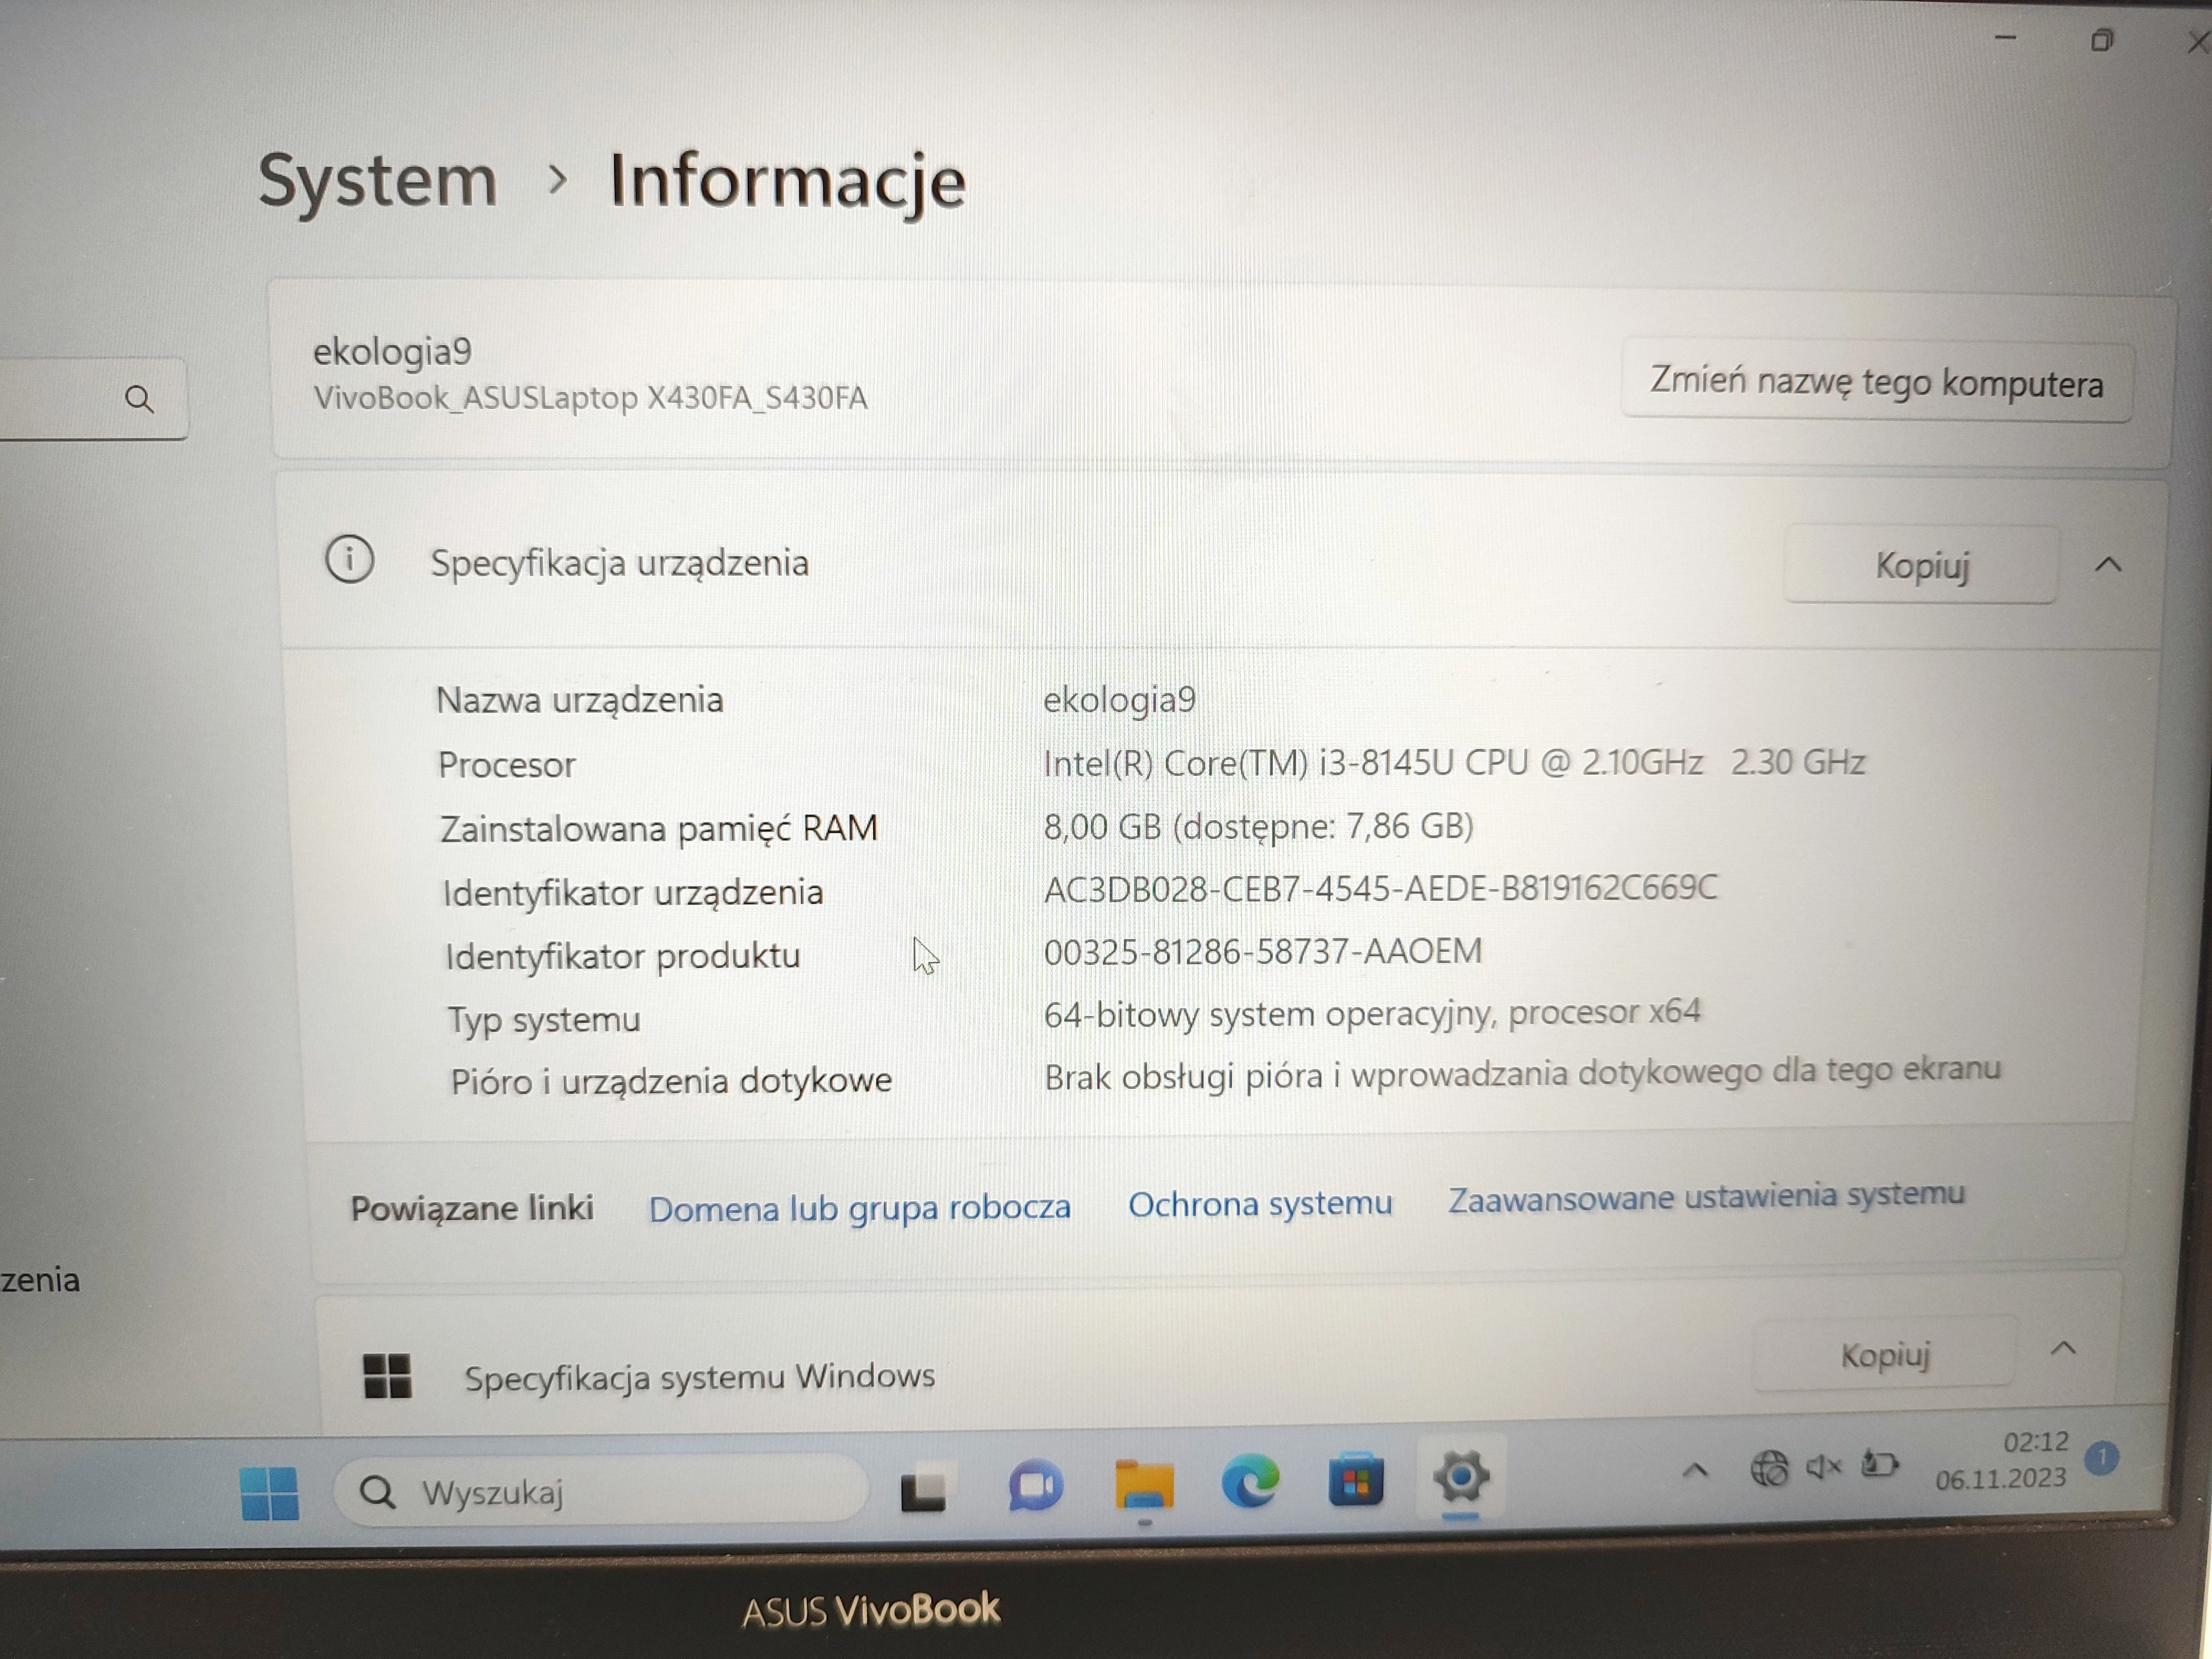Click the Nazwa urządzenia label
The height and width of the screenshot is (1659, 2212).
[x=579, y=700]
